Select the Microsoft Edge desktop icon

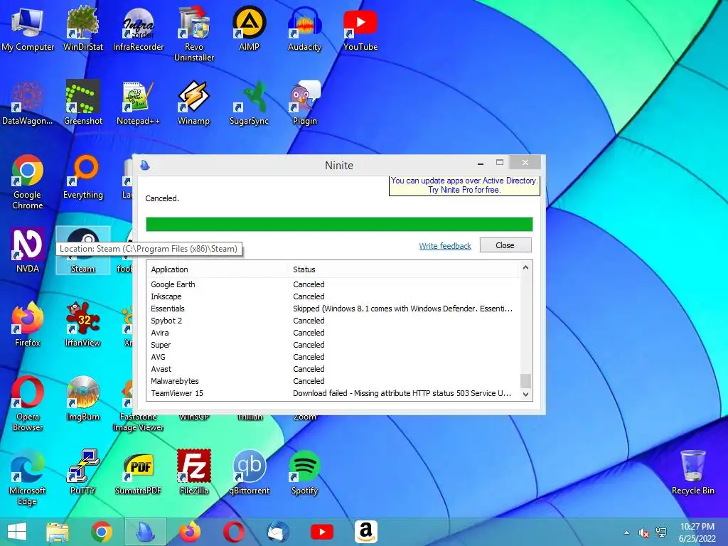coord(28,477)
